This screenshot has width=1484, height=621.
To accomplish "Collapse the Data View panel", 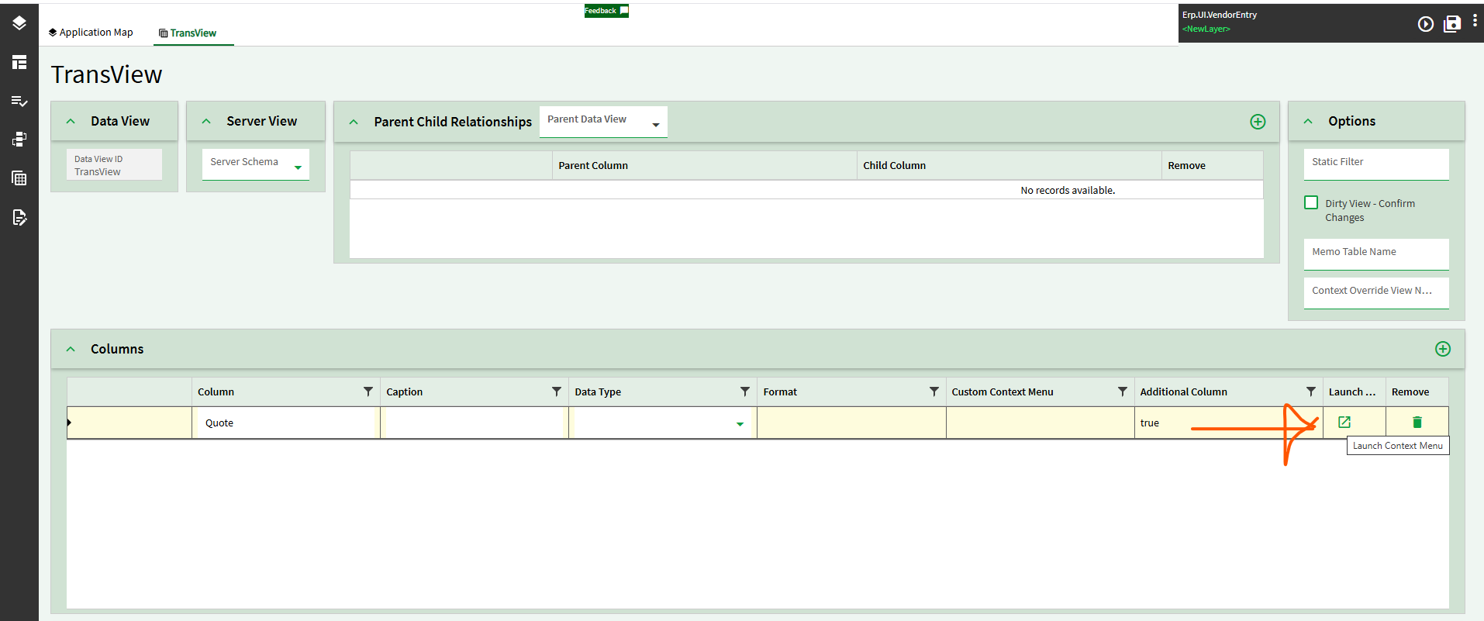I will (71, 121).
